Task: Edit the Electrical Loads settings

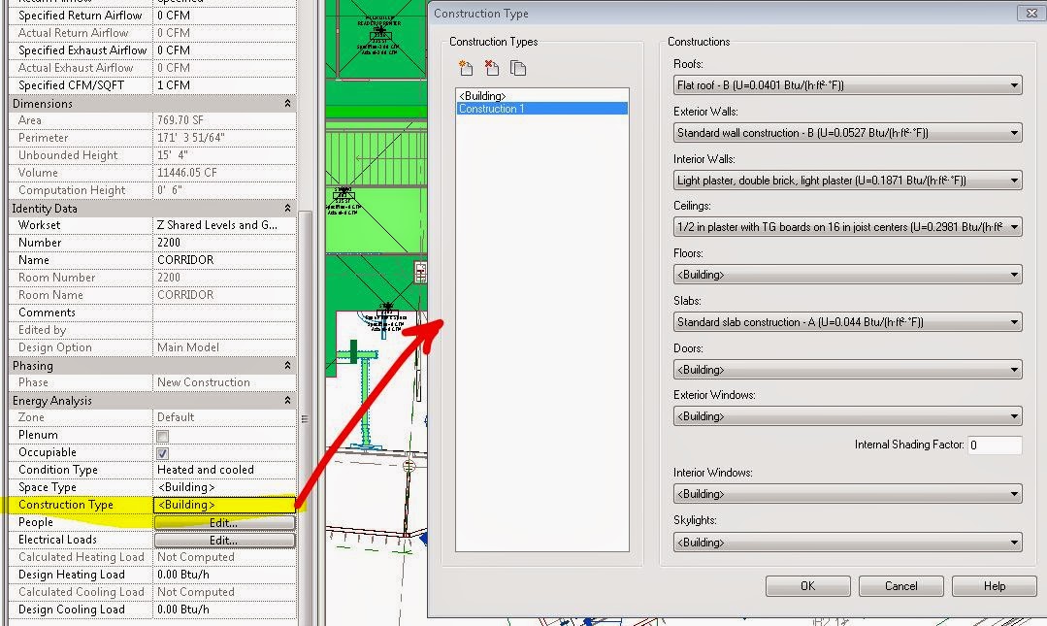Action: point(224,540)
